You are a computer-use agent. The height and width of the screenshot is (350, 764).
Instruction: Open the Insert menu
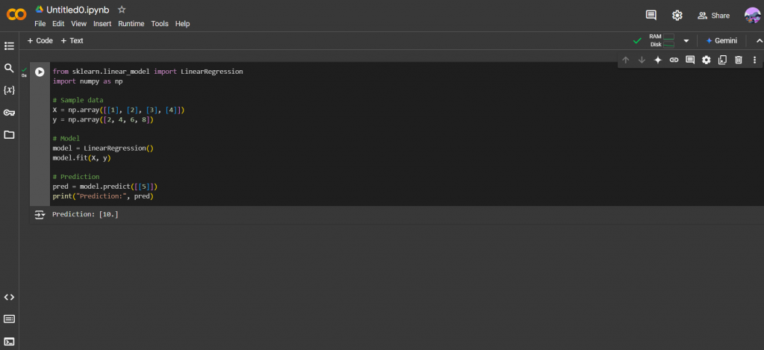point(102,24)
